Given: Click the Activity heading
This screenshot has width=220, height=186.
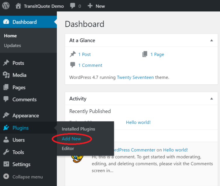Looking at the screenshot, I should [x=78, y=99].
